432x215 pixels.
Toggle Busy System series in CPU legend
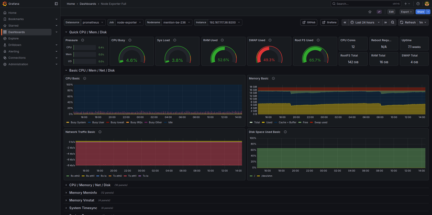[x=79, y=122]
